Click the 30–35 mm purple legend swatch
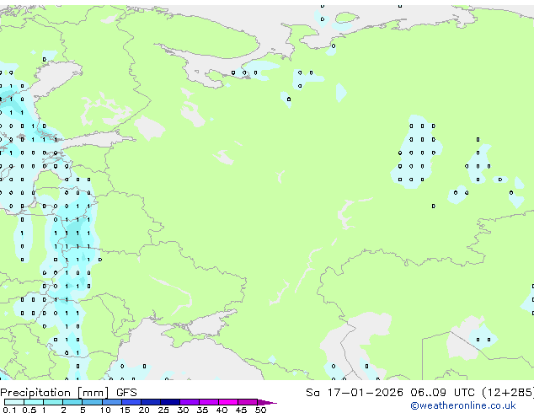The image size is (534, 413). click(x=190, y=402)
